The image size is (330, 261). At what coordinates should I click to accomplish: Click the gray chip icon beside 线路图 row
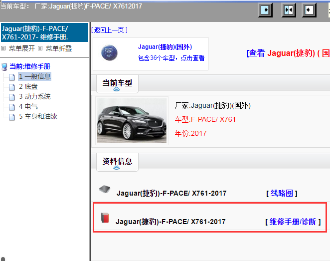pos(105,189)
